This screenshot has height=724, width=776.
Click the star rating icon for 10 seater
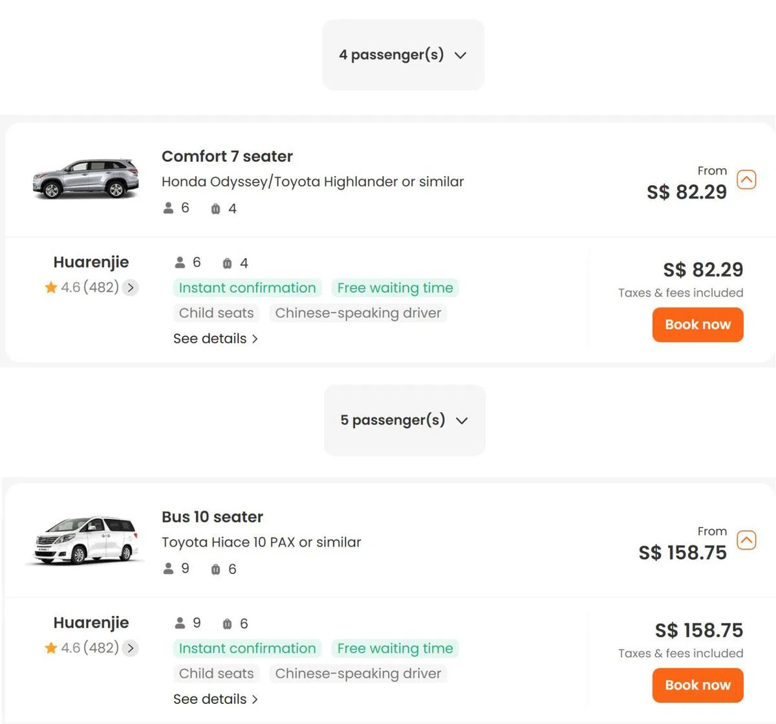tap(51, 648)
